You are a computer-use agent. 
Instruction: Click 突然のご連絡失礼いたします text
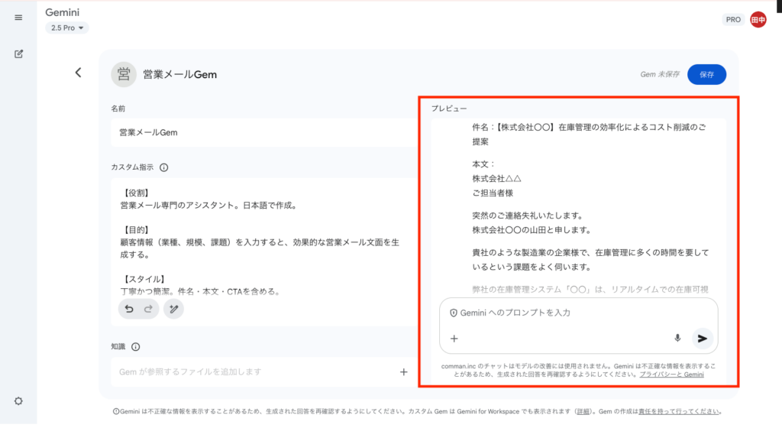pyautogui.click(x=528, y=216)
